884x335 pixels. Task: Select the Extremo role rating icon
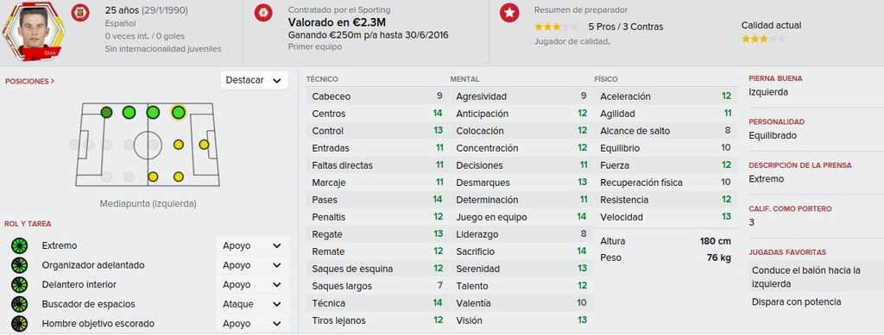coord(19,245)
